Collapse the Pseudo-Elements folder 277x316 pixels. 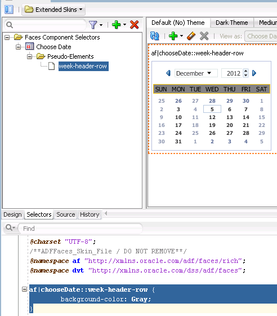pyautogui.click(x=29, y=56)
